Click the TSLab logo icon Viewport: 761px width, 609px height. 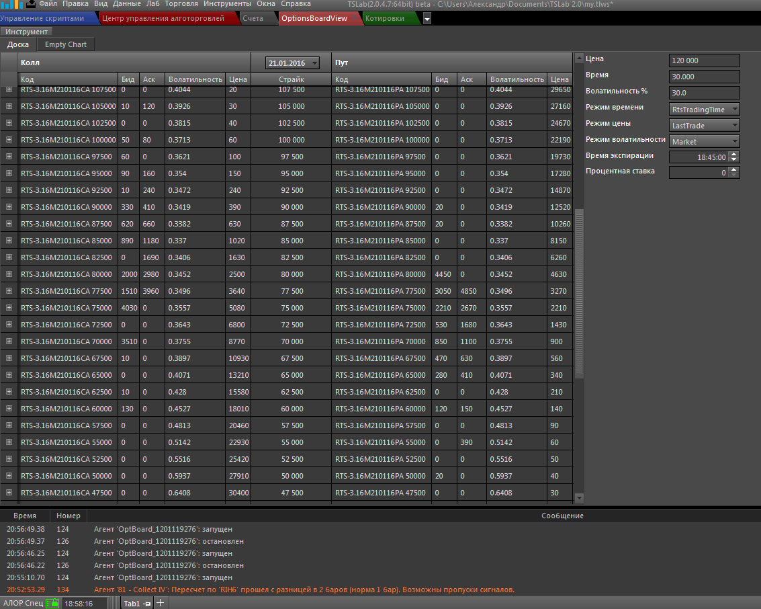[x=11, y=4]
